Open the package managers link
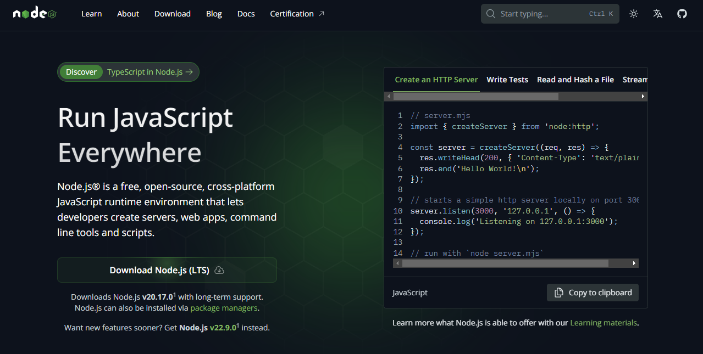 click(224, 308)
